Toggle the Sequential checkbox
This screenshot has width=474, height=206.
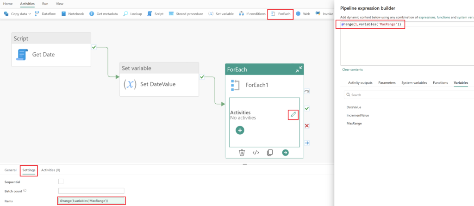[x=61, y=181]
